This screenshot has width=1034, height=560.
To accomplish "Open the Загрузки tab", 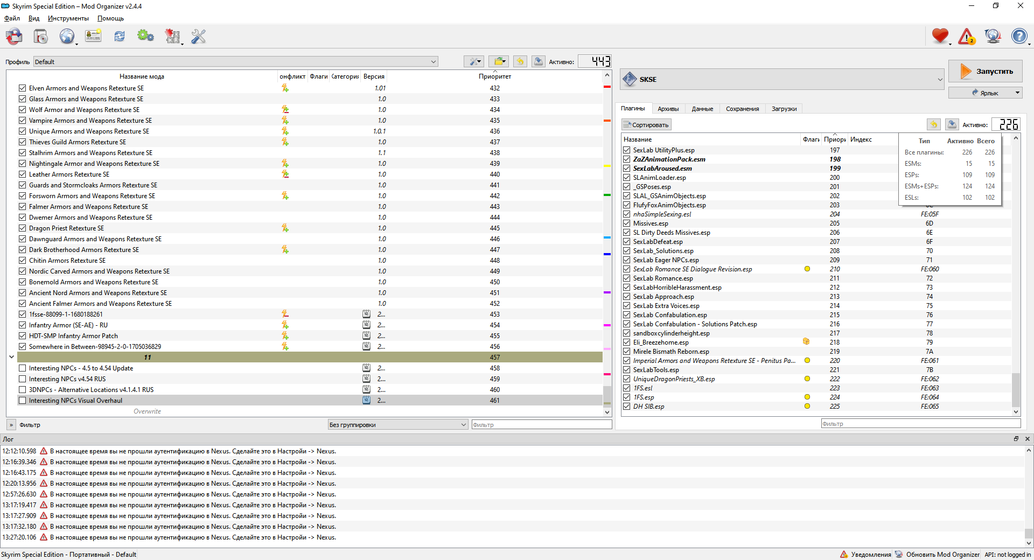I will (x=784, y=109).
